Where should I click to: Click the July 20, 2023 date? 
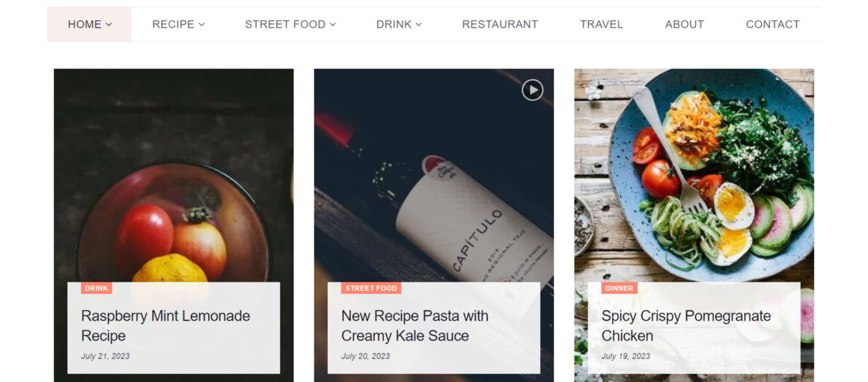tap(365, 356)
